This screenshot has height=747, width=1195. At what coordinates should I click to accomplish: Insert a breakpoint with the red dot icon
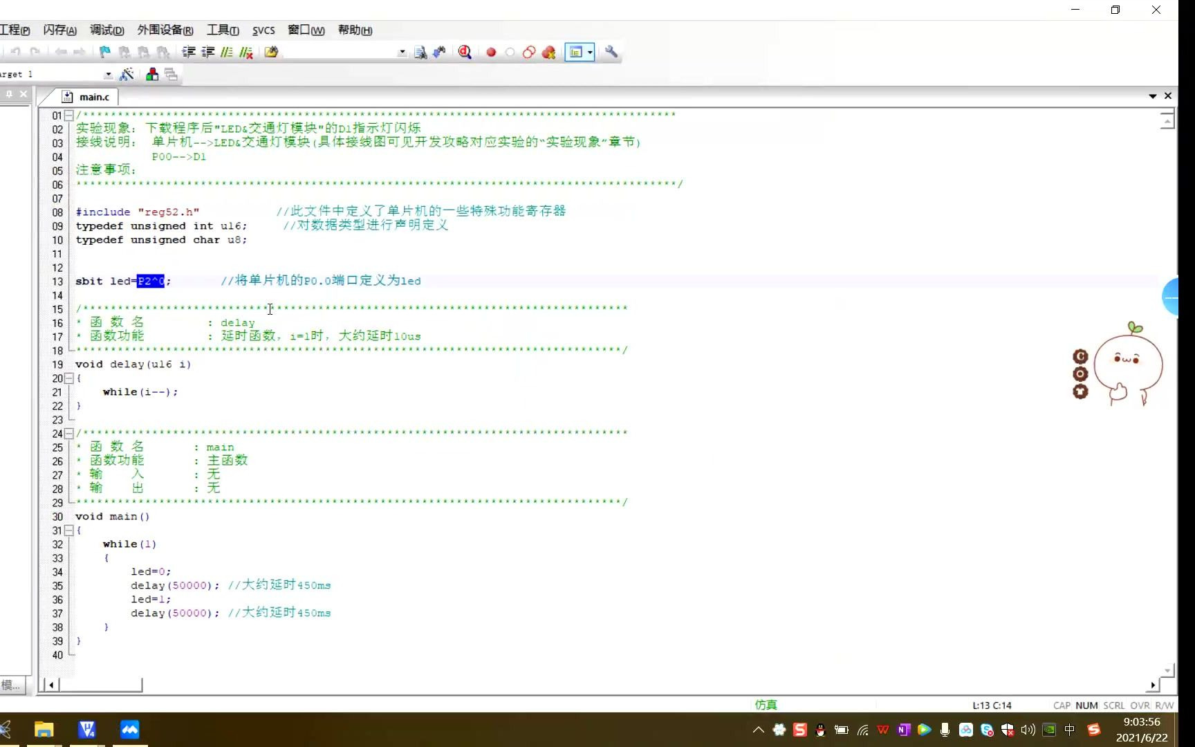[491, 52]
